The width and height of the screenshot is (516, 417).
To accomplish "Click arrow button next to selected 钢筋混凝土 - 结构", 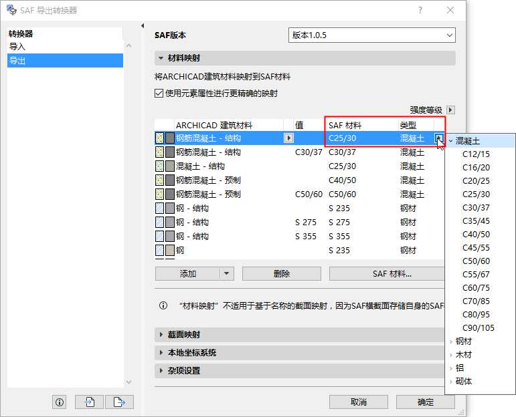I will point(288,138).
